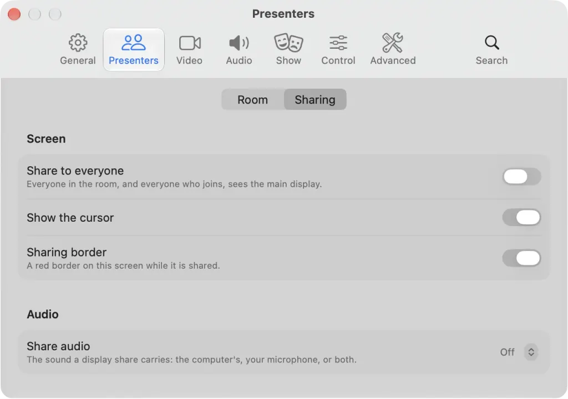Select the Sharing segment
The height and width of the screenshot is (399, 568).
pyautogui.click(x=315, y=100)
